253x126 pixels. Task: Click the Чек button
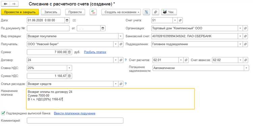pyautogui.click(x=169, y=12)
